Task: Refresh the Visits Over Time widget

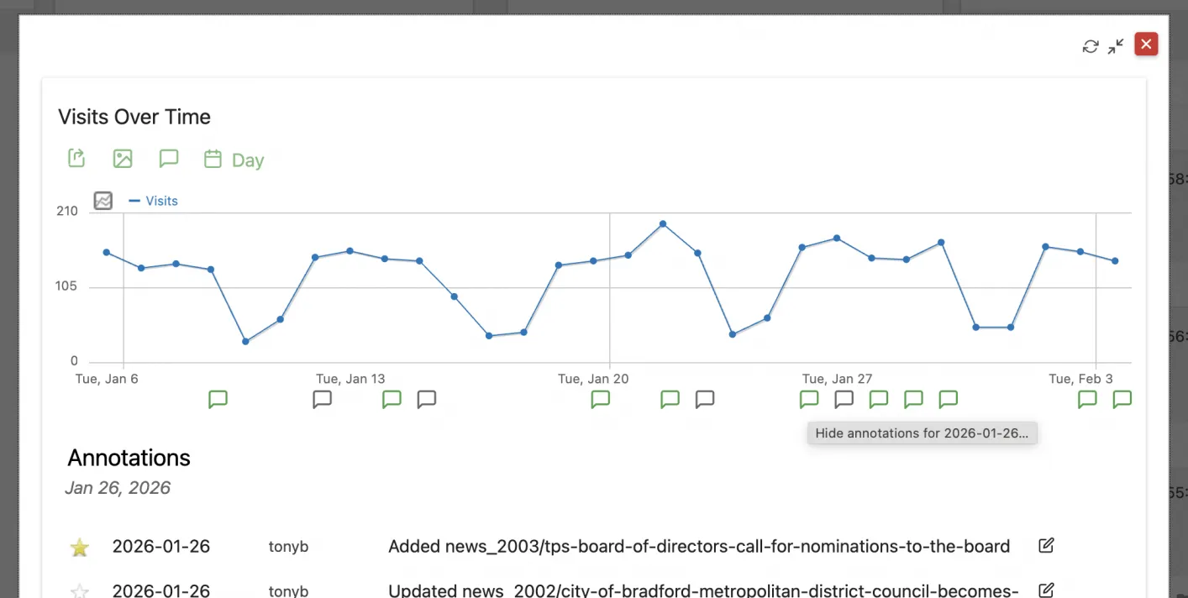Action: (x=1090, y=46)
